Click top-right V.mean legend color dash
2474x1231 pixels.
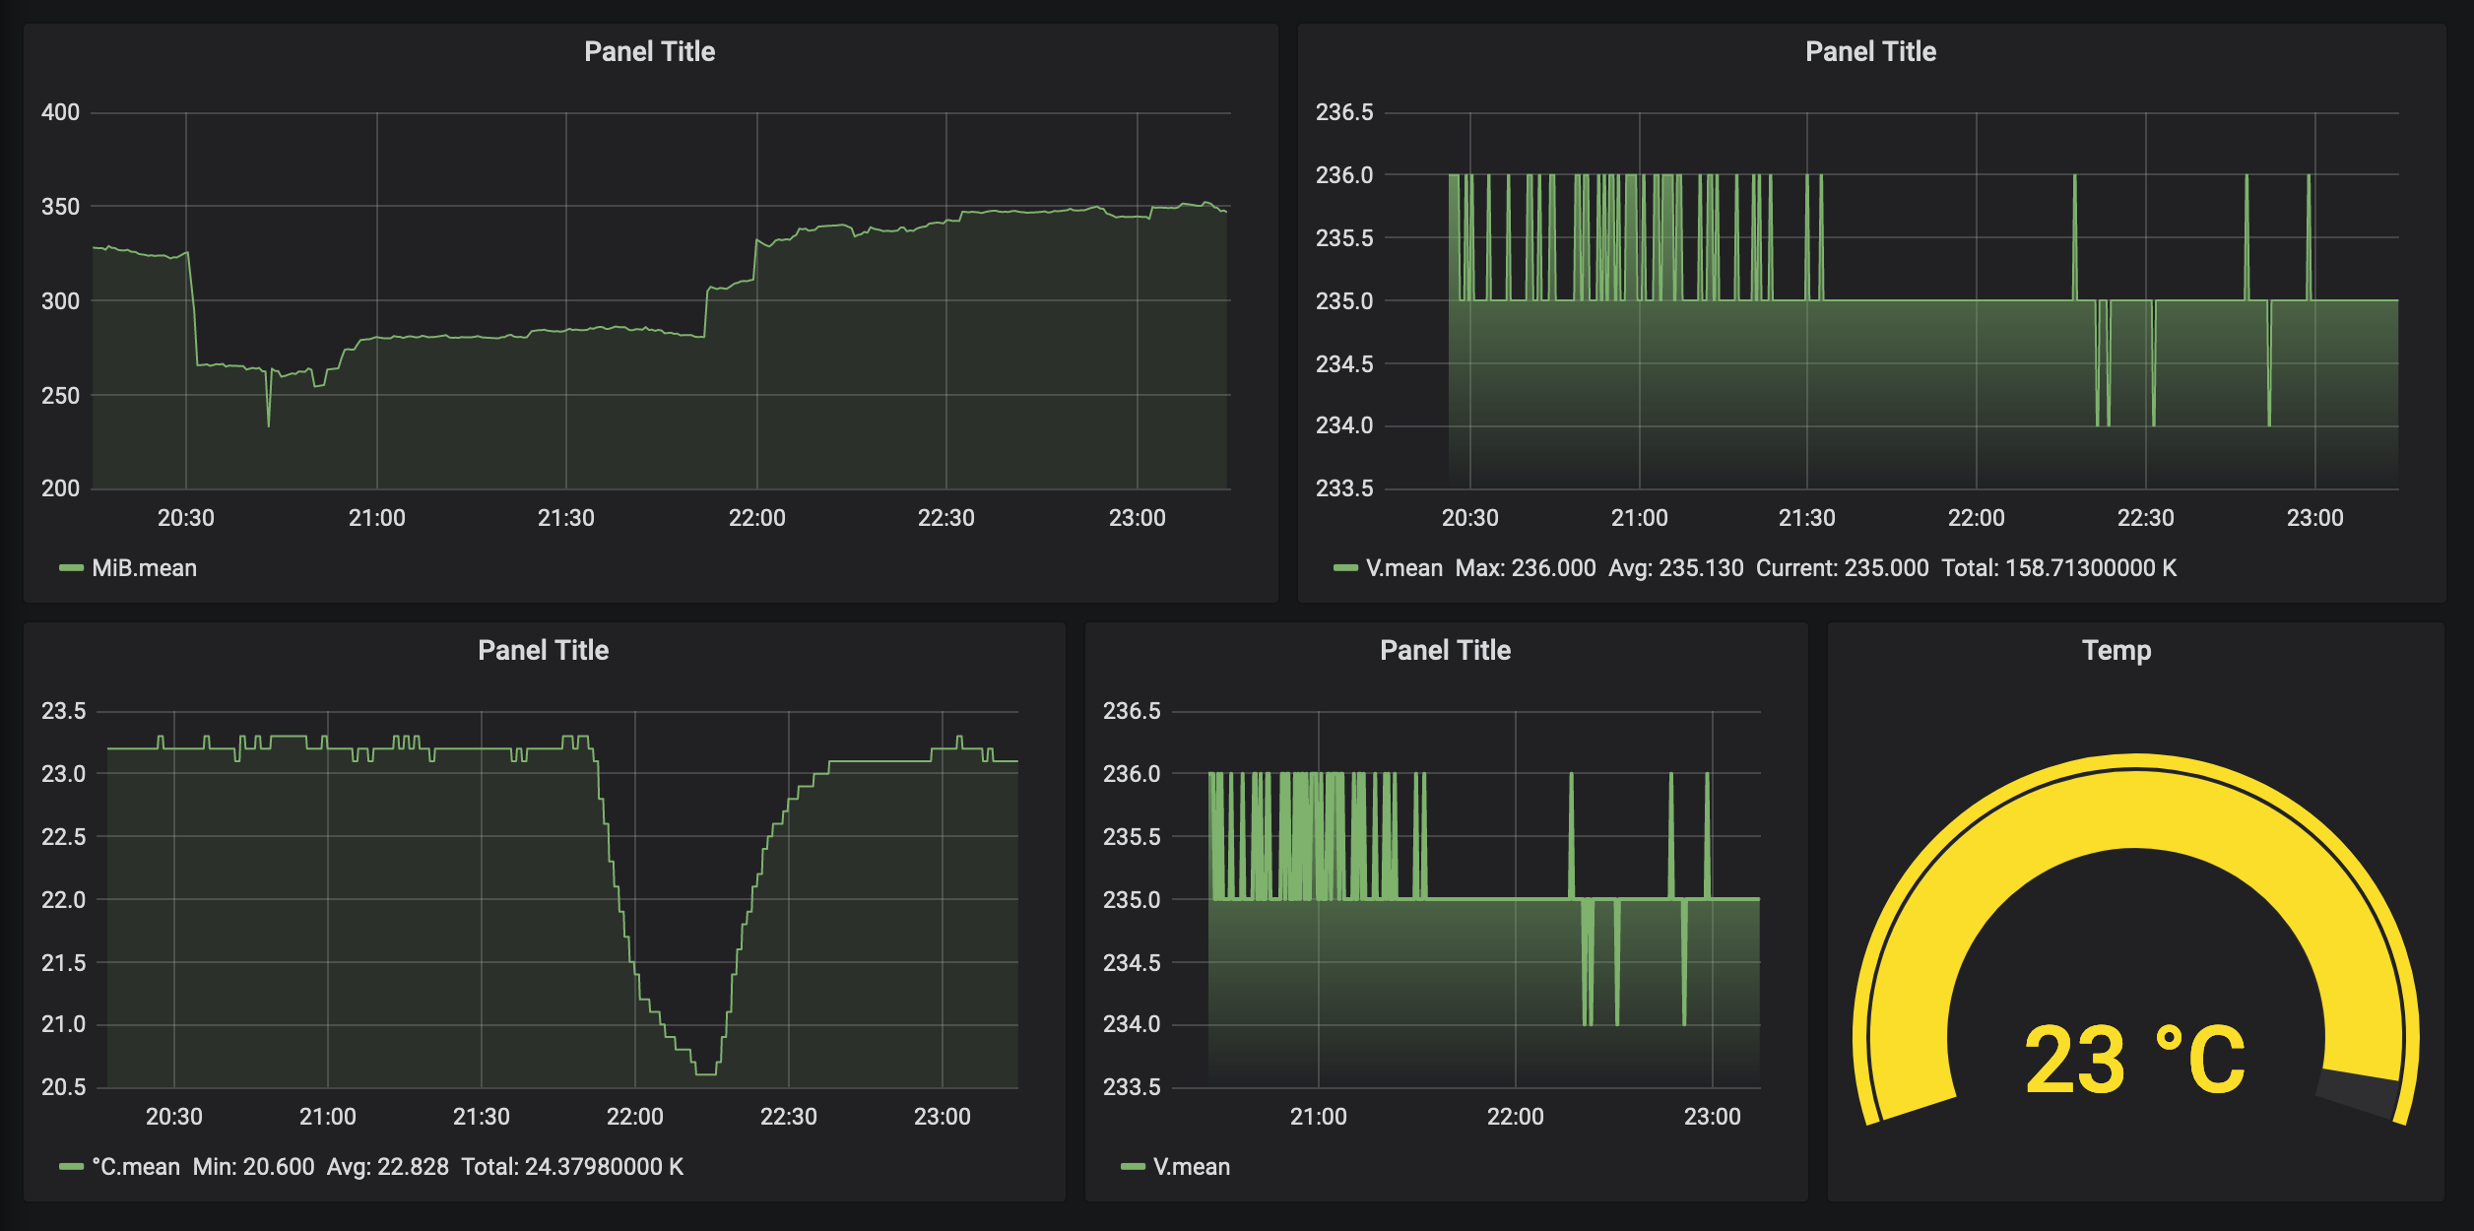click(x=1345, y=568)
